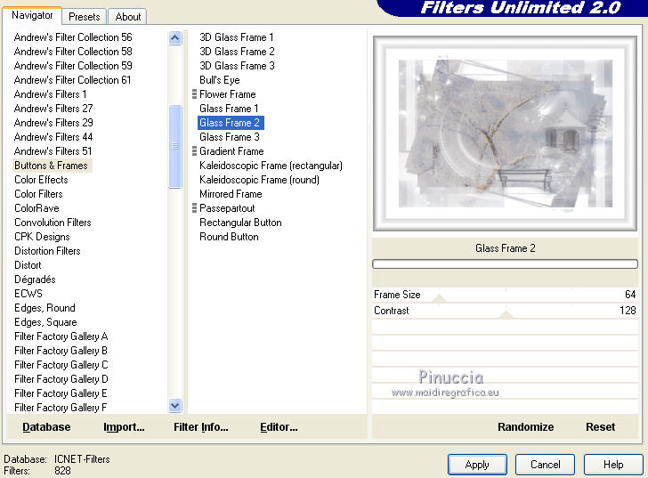648x478 pixels.
Task: Click the Cancel button
Action: coord(545,465)
